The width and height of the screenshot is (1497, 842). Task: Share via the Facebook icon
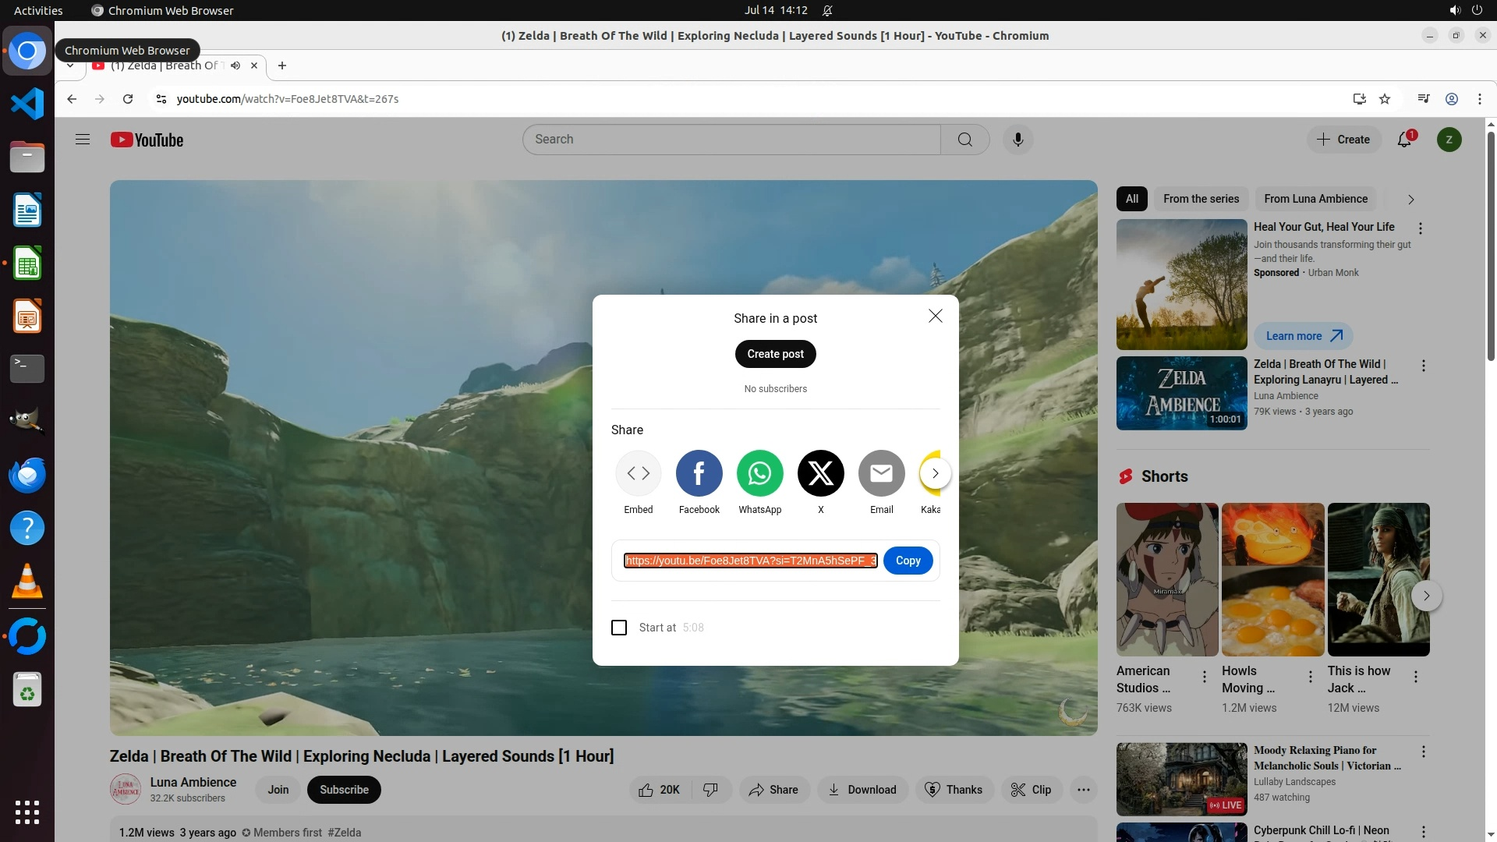(699, 473)
